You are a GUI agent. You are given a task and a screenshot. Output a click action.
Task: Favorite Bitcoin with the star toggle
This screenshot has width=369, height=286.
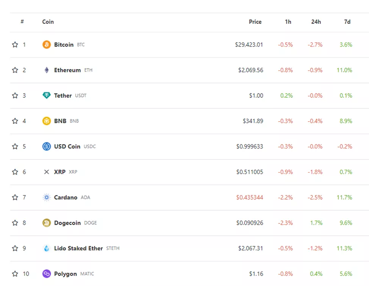click(15, 45)
